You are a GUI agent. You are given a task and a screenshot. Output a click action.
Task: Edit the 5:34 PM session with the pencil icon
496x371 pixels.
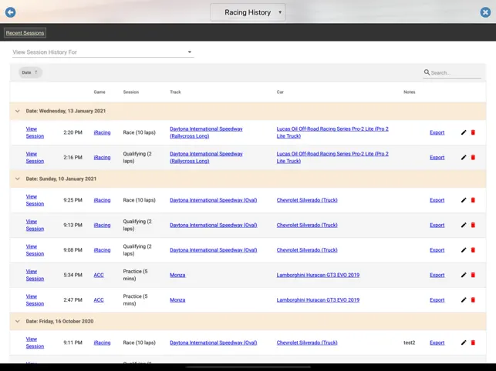(x=464, y=275)
